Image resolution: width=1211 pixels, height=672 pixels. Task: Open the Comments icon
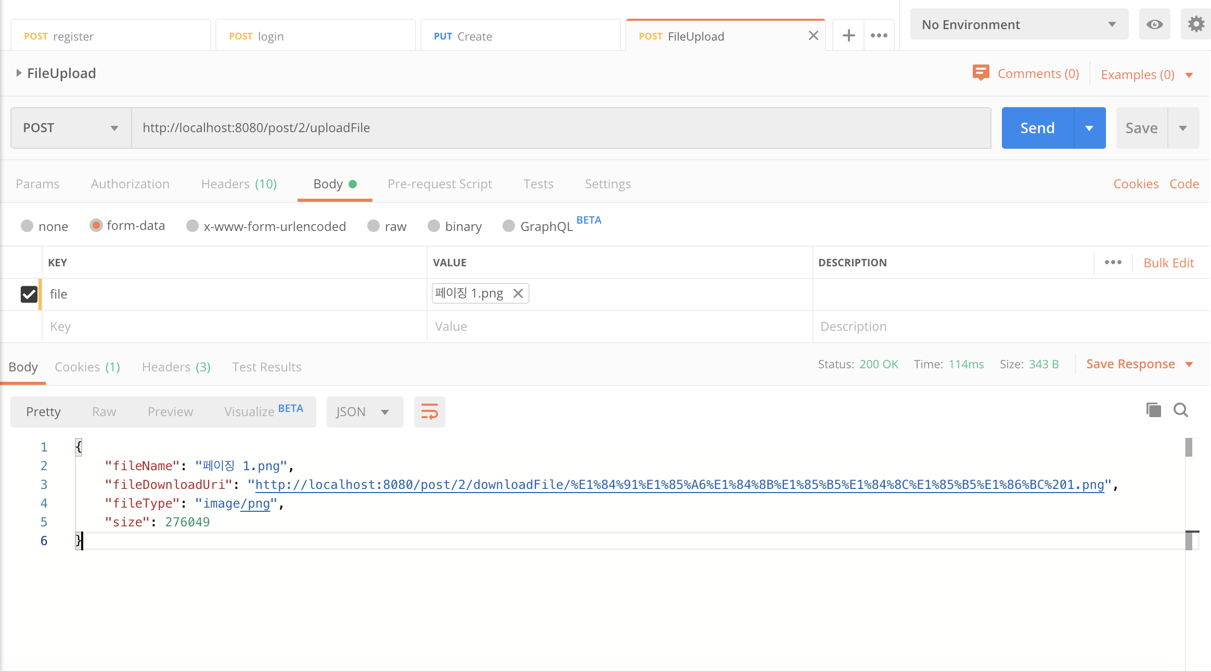[981, 73]
